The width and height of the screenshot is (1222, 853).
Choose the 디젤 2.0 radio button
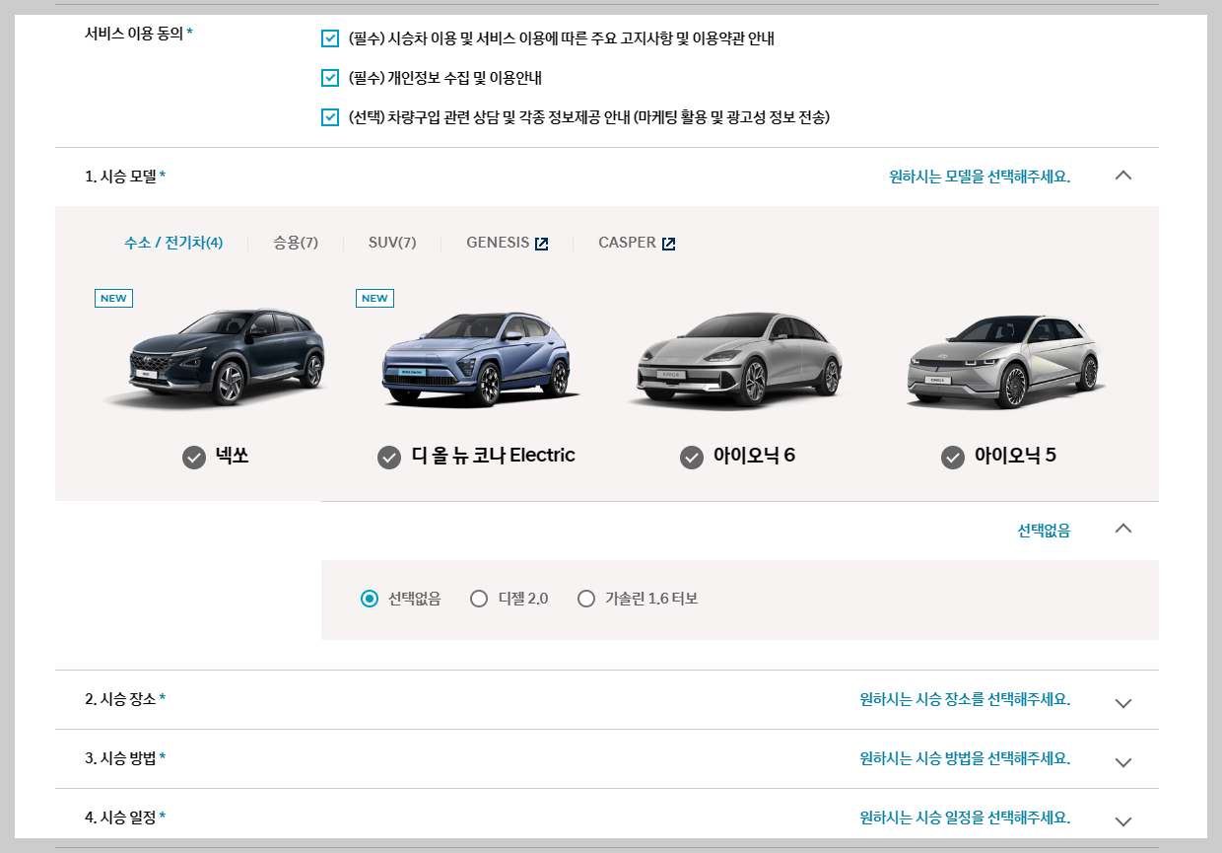coord(479,599)
